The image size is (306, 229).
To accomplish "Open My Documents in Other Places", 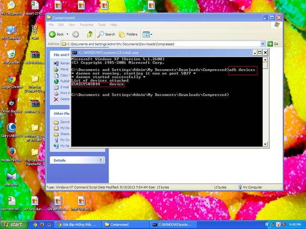I will point(62,128).
